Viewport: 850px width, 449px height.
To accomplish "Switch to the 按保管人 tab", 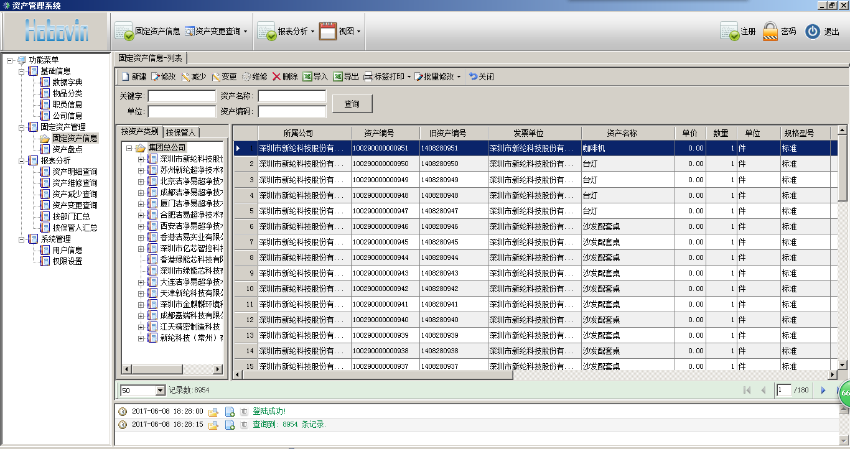I will pyautogui.click(x=181, y=132).
